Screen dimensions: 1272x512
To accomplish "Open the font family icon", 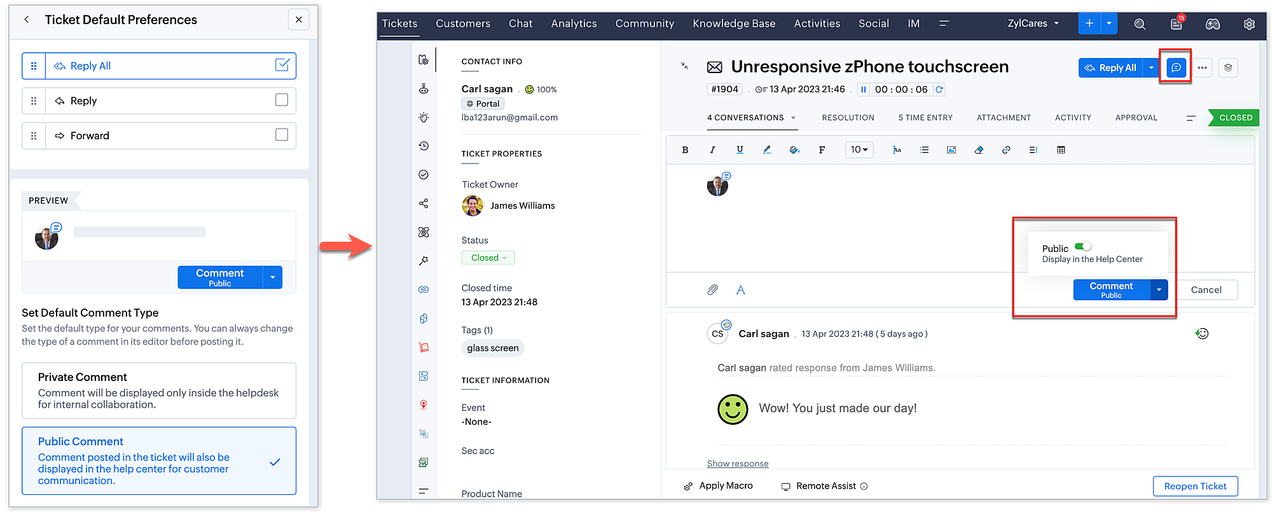I will [x=822, y=150].
